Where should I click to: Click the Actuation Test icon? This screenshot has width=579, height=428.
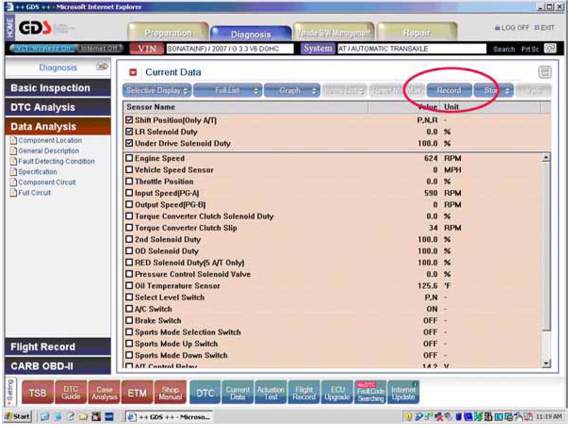(271, 393)
